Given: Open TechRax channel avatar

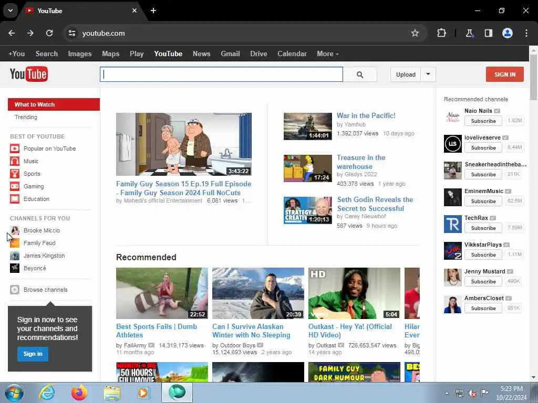Looking at the screenshot, I should (x=452, y=224).
